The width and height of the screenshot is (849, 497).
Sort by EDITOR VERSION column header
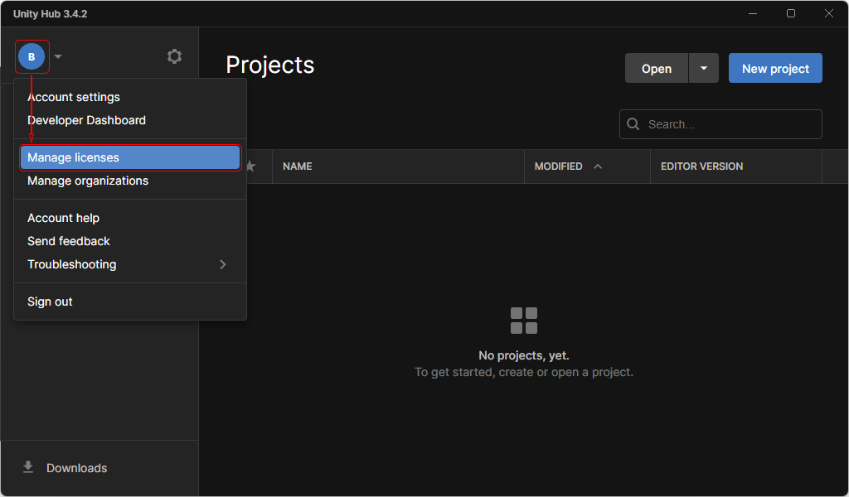tap(736, 166)
